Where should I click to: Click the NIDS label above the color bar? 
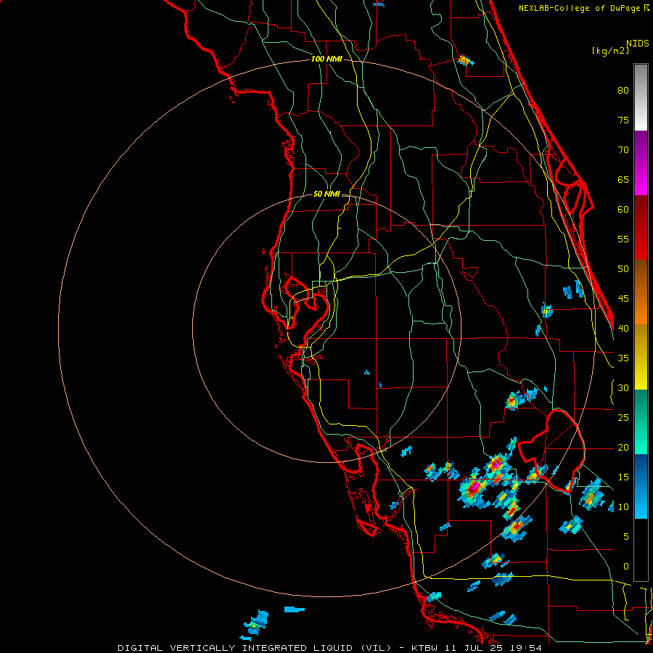637,44
